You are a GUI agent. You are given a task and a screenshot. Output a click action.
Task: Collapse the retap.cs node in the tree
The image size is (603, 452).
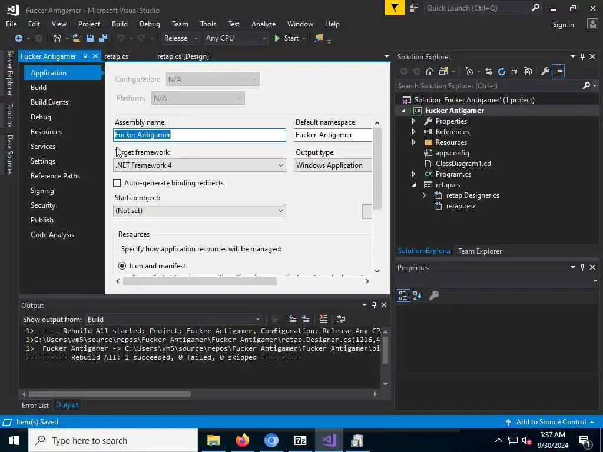tap(414, 185)
